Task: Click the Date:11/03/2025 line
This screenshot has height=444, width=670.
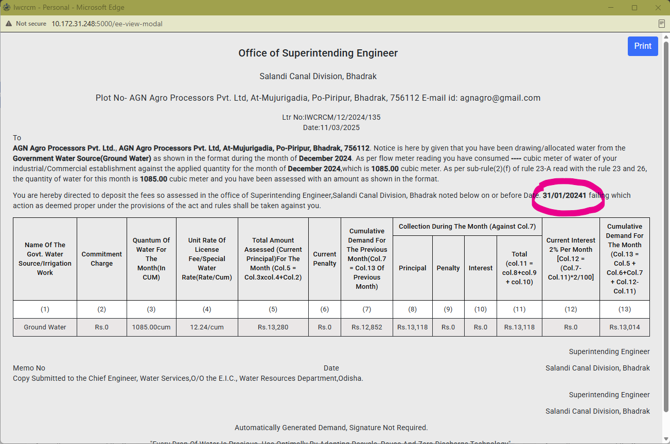Action: 331,127
